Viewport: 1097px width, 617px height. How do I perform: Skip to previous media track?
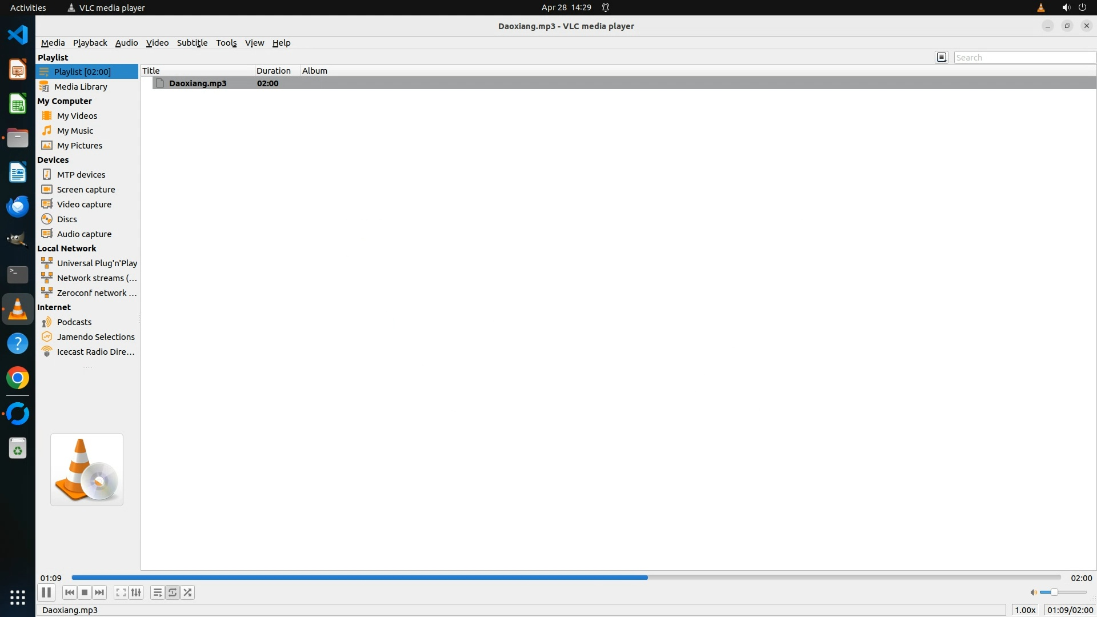(69, 592)
